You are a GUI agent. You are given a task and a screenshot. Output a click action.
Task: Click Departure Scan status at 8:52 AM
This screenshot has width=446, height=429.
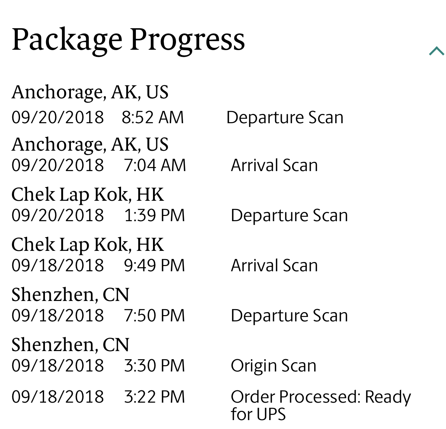pos(285,117)
